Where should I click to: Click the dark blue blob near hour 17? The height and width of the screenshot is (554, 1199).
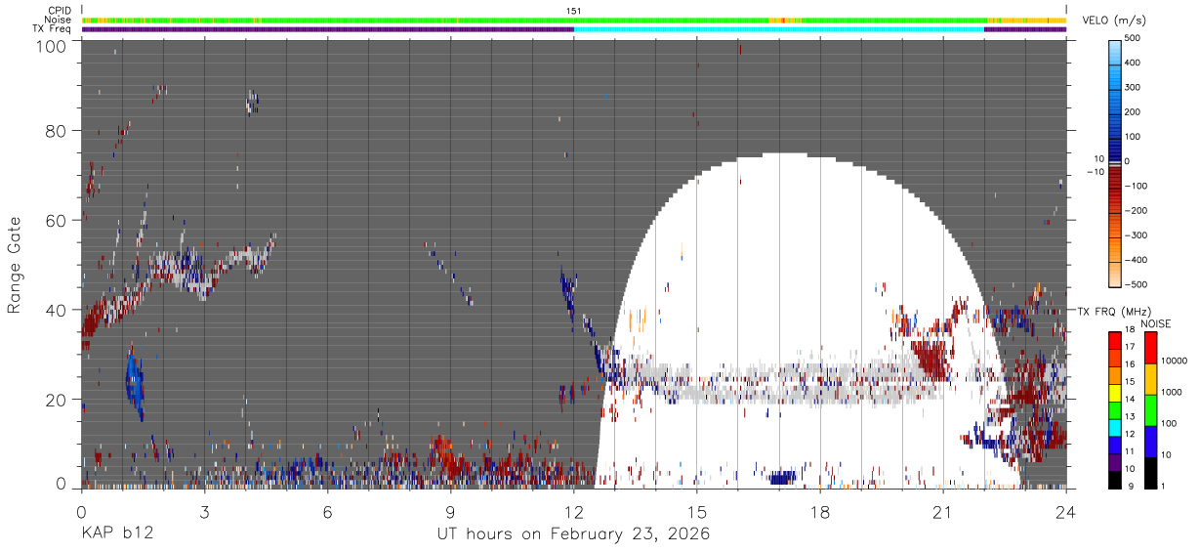pos(782,478)
